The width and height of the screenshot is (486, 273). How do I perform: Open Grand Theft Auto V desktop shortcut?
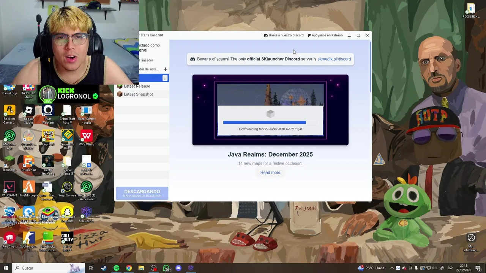(67, 115)
